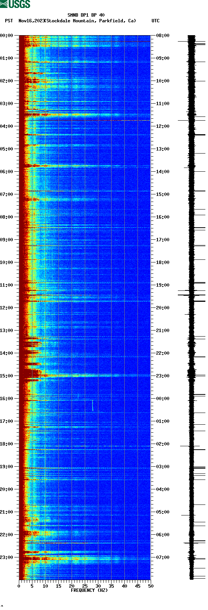Click the UTC '21:00' label on right axis
208x610 pixels.
(163, 331)
